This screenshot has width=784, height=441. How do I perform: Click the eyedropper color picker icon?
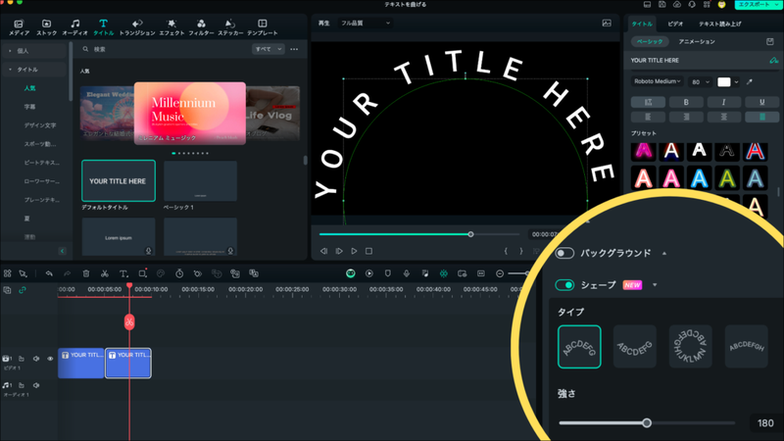[750, 81]
